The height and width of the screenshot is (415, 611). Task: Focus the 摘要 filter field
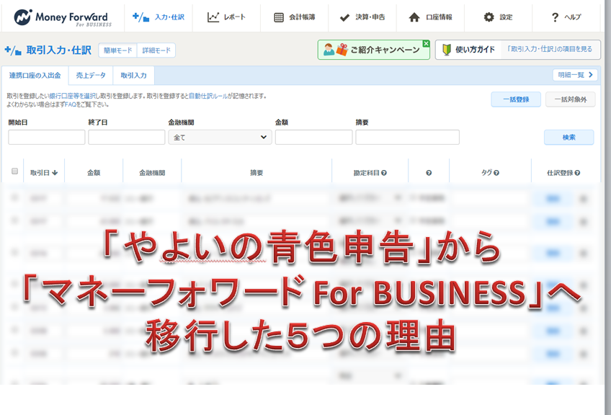408,137
